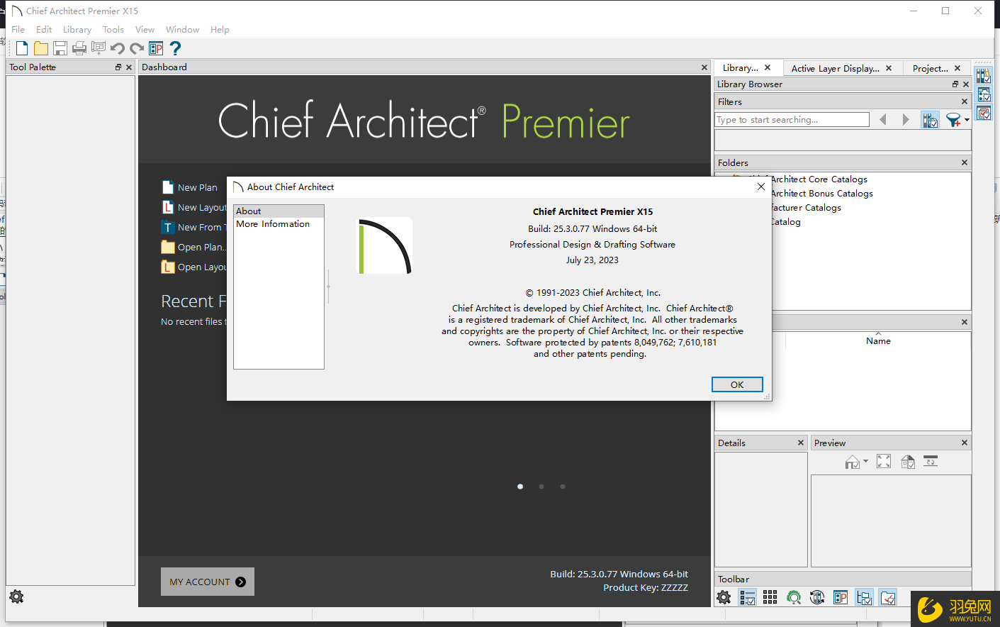Select the second dashboard carousel dot
The height and width of the screenshot is (627, 1000).
pos(541,487)
